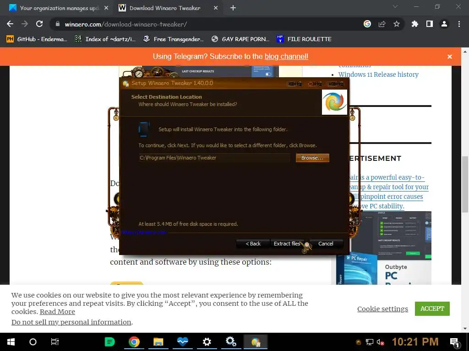Click the page vertical scrollbar thumb
The image size is (469, 351).
coord(465,184)
